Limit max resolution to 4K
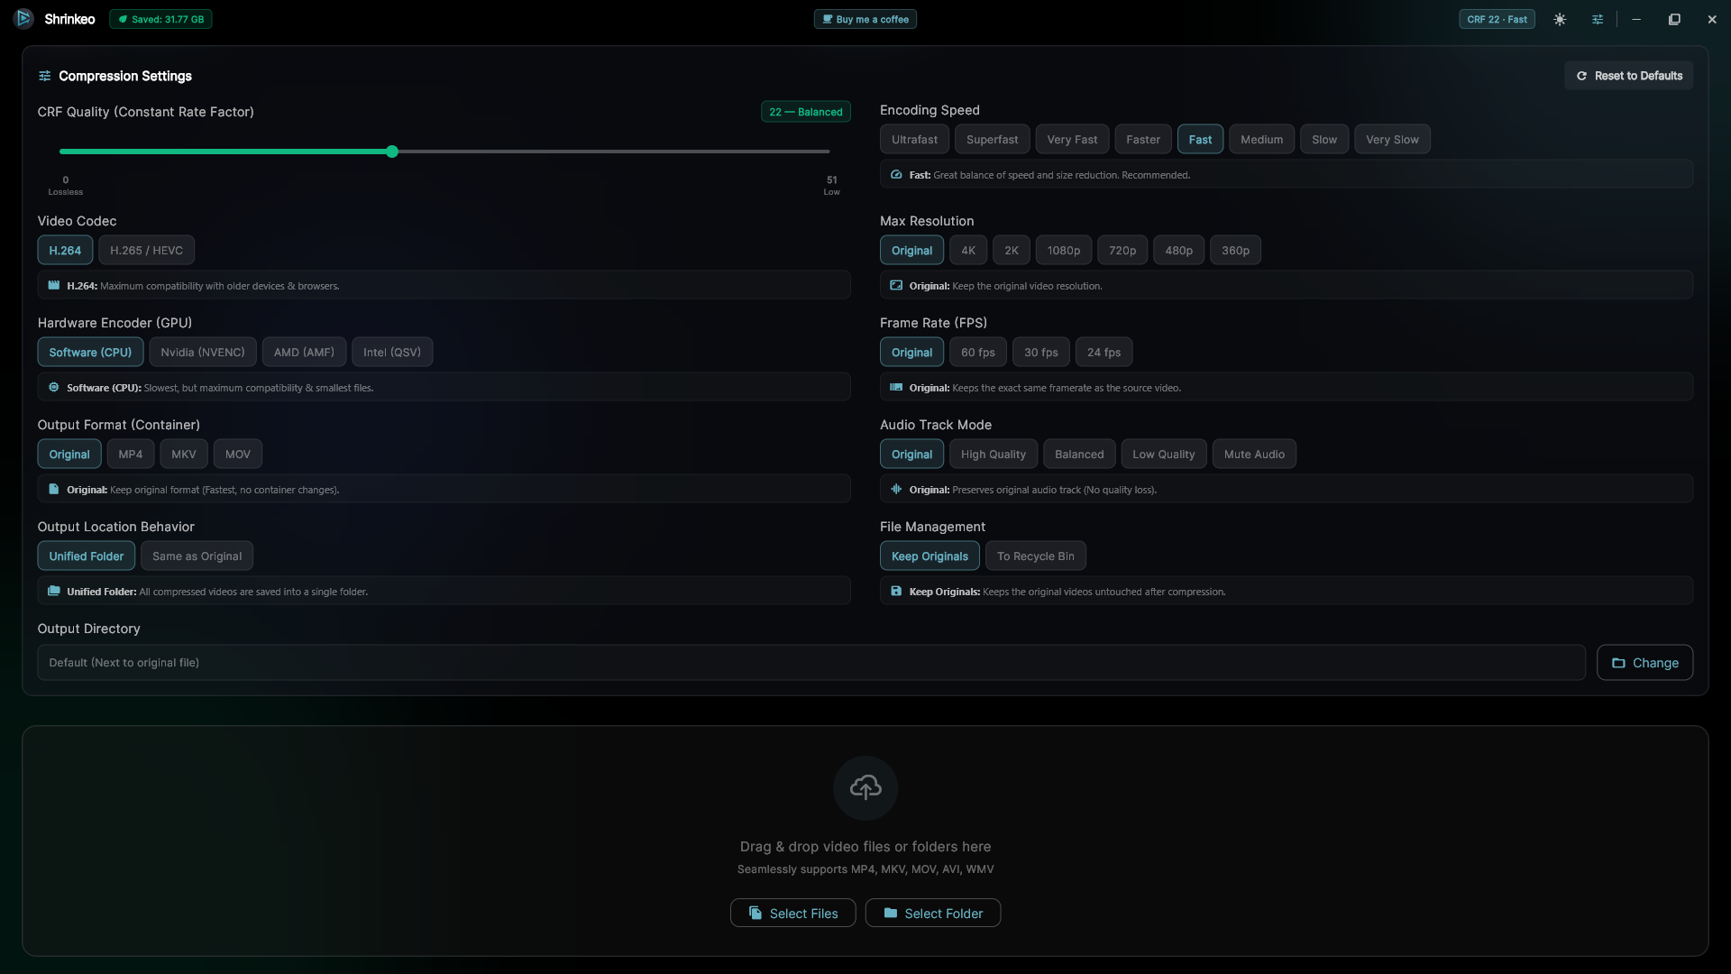This screenshot has width=1731, height=974. point(968,250)
